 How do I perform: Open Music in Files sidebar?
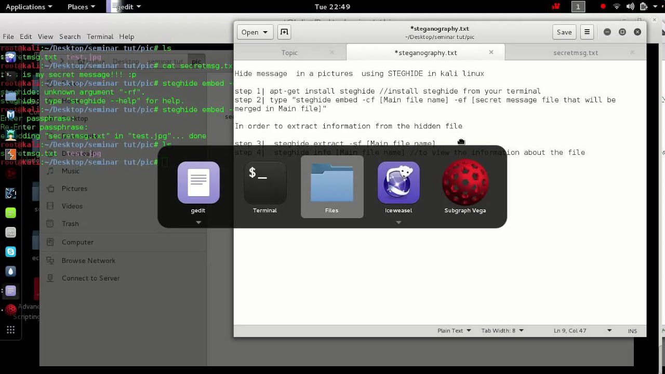coord(70,171)
